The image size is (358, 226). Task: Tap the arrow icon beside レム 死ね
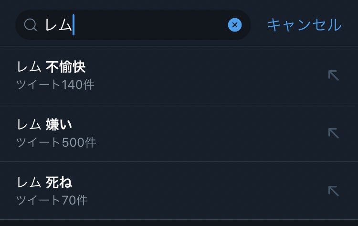[x=333, y=191]
